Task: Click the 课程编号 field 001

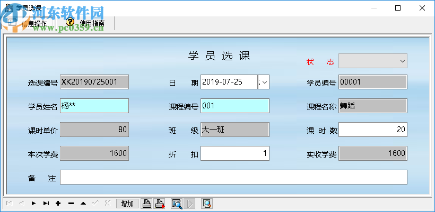Action: pyautogui.click(x=234, y=106)
